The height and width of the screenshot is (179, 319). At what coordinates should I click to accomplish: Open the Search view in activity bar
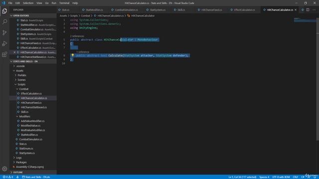point(4,22)
